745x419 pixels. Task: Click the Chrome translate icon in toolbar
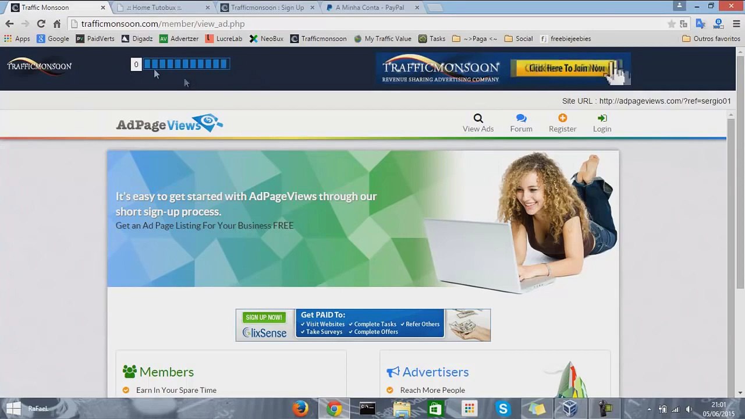click(x=700, y=24)
